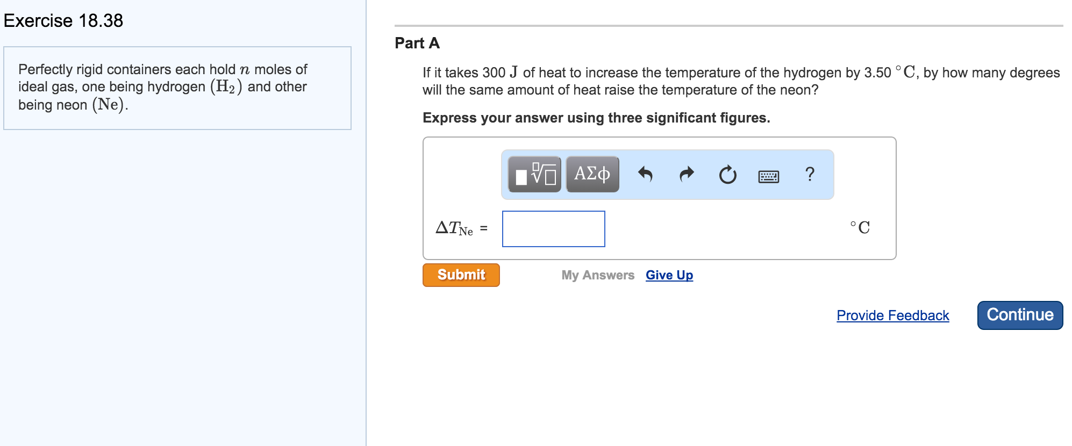View My Answers
This screenshot has height=446, width=1072.
tap(597, 275)
